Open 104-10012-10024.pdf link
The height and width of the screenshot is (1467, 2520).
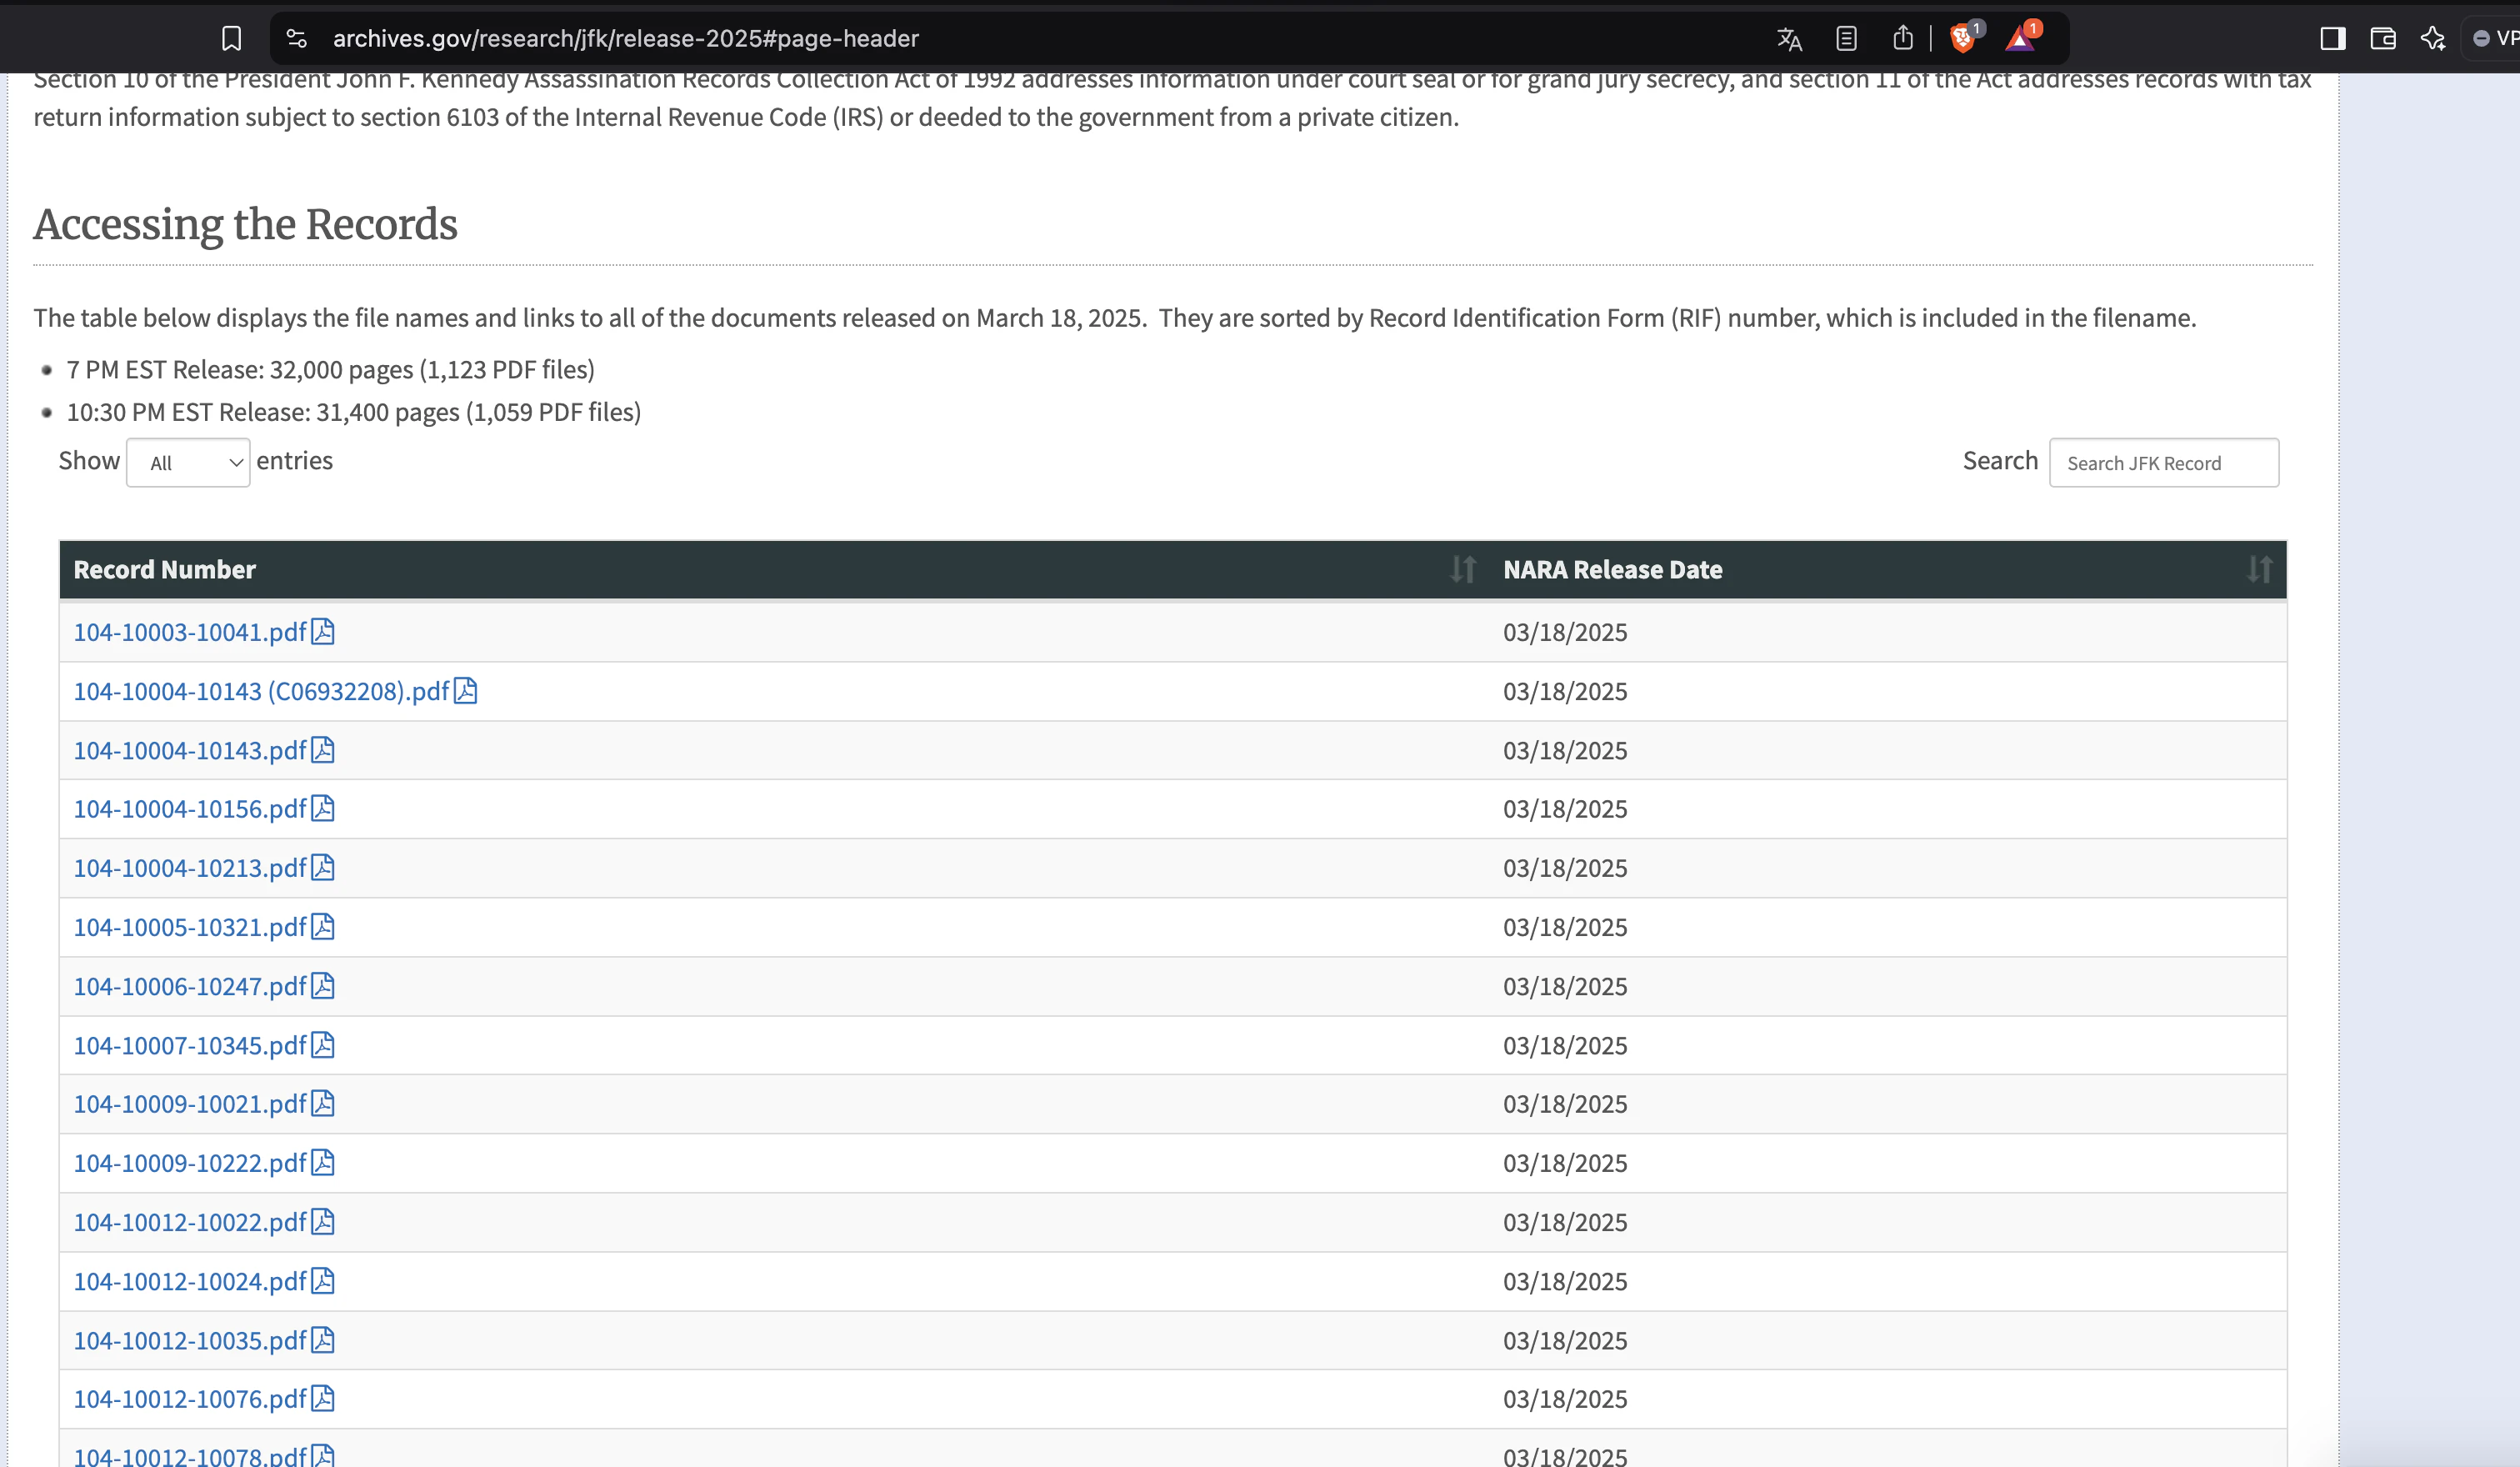(190, 1281)
